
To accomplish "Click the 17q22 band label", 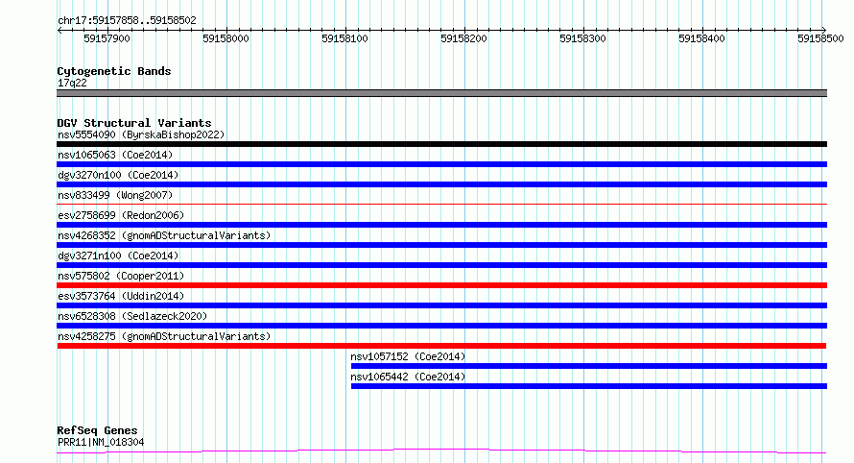I will point(72,83).
